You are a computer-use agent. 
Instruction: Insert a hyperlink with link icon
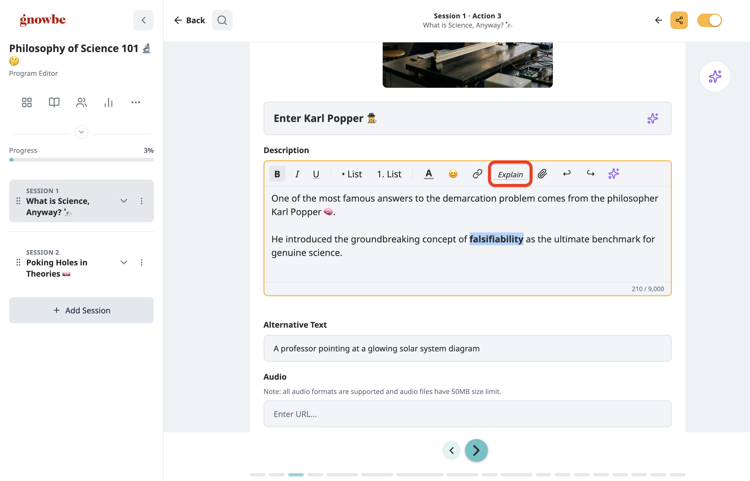point(477,174)
